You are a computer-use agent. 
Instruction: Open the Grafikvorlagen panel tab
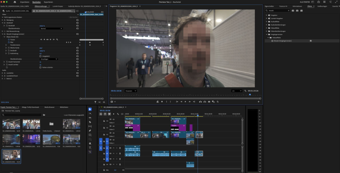[322, 6]
